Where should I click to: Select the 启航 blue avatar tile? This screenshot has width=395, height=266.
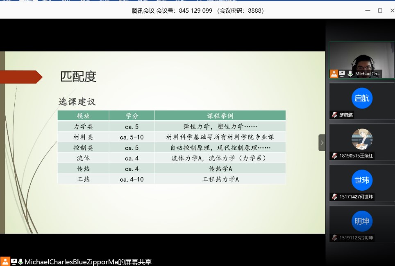[361, 98]
